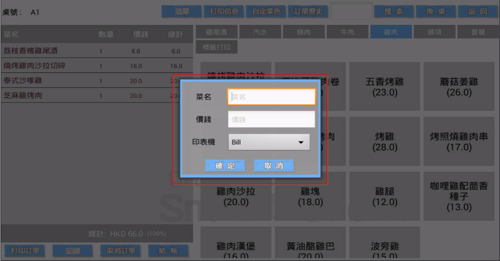Open the 印表機 Bill dropdown
This screenshot has width=500, height=261.
269,142
